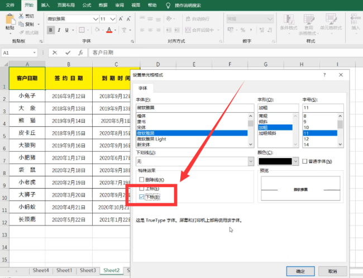Click the Borders icon in the font group
Image resolution: width=363 pixels, height=278 pixels.
click(82, 30)
